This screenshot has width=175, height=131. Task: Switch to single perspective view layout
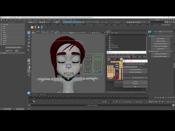[x=29, y=60]
